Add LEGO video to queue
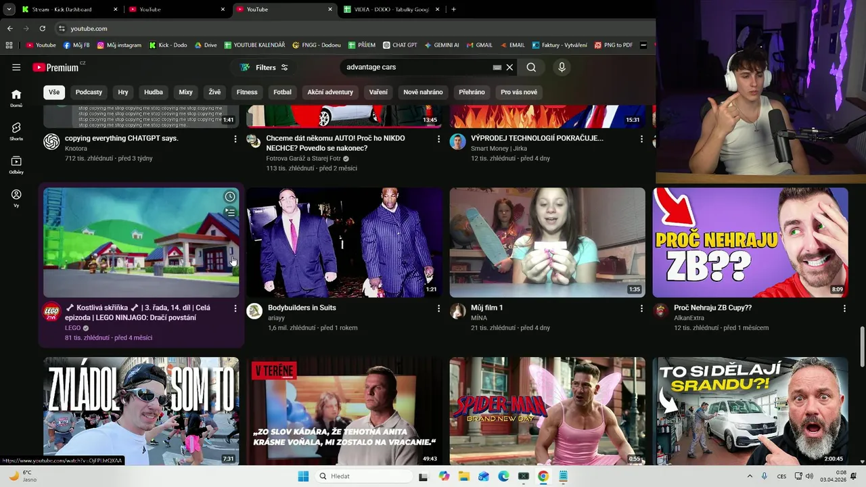The image size is (866, 487). [230, 212]
